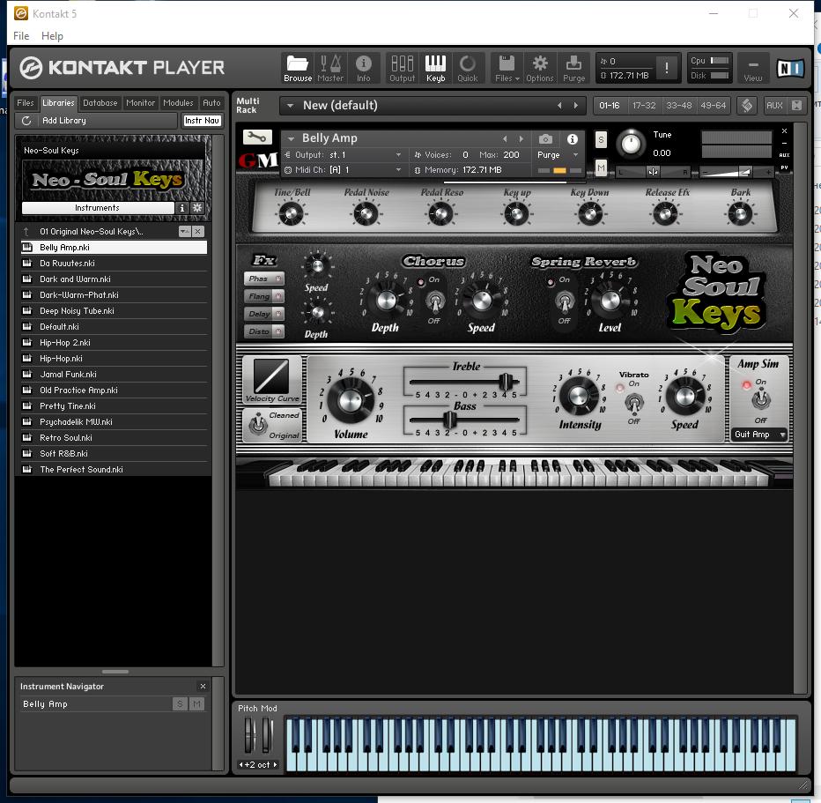Select rack page 33-48
This screenshot has height=803, width=821.
pyautogui.click(x=678, y=106)
